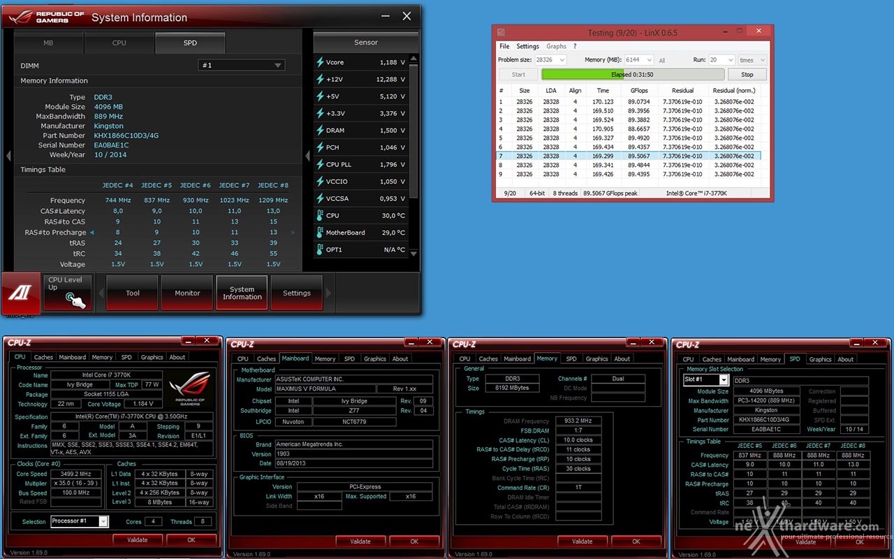Click Validate in CPU-Z CPU window
The image size is (894, 559).
(138, 539)
